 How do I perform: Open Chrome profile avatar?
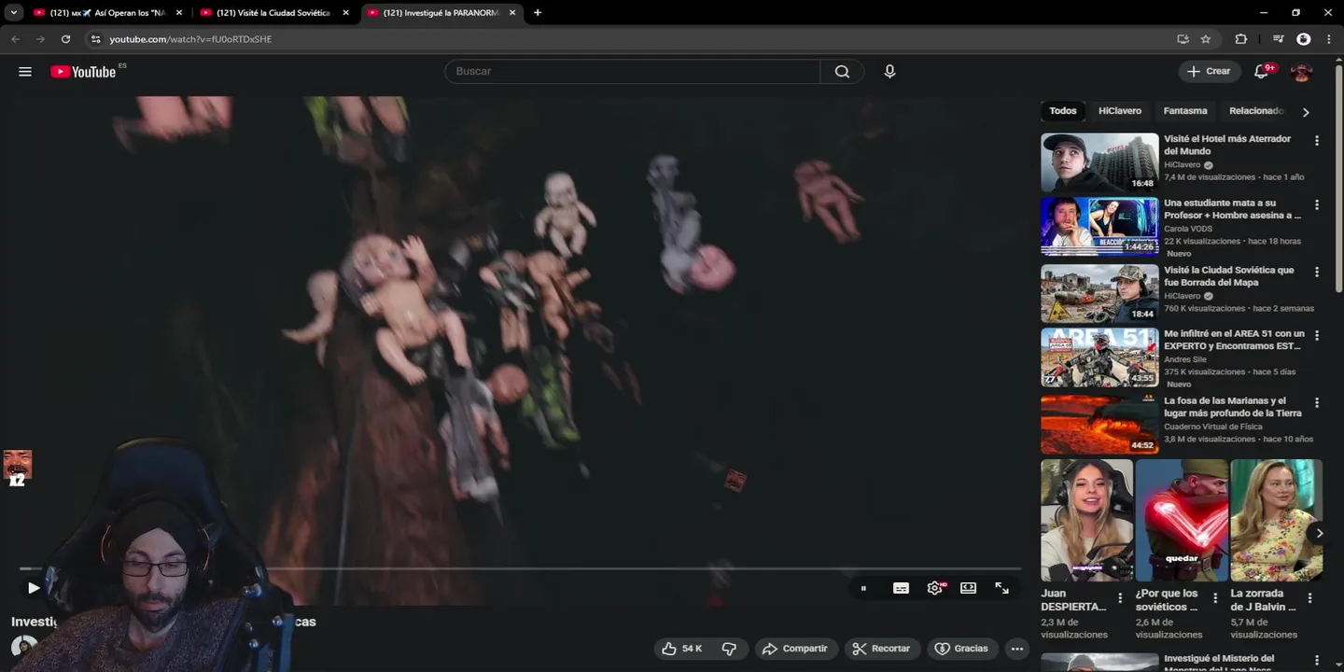pos(1304,39)
